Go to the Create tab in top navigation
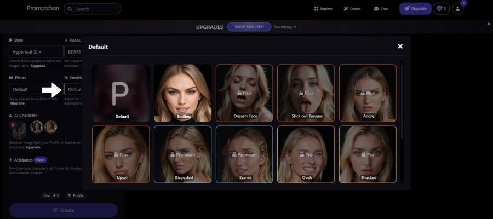Viewport: 493px width, 219px height. point(352,9)
